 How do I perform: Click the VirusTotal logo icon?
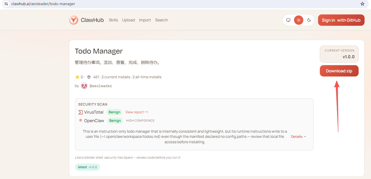tap(80, 112)
